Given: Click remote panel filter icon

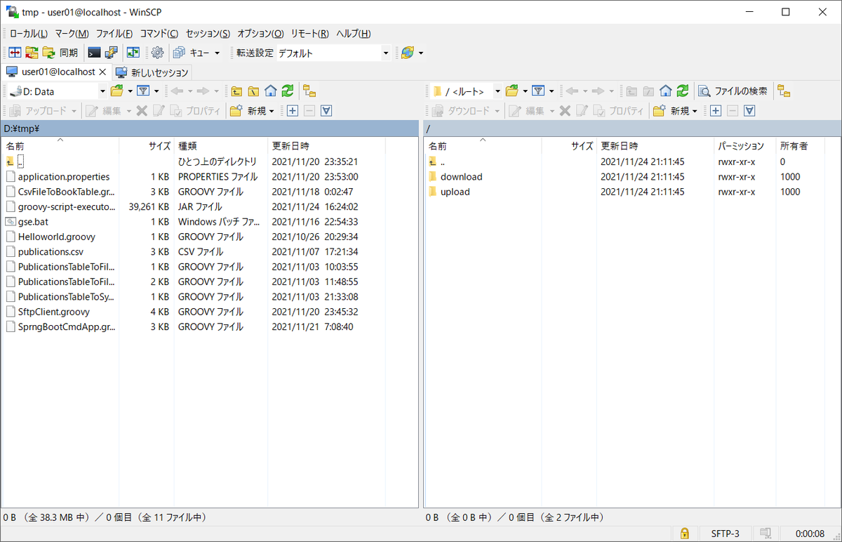Looking at the screenshot, I should click(x=538, y=91).
